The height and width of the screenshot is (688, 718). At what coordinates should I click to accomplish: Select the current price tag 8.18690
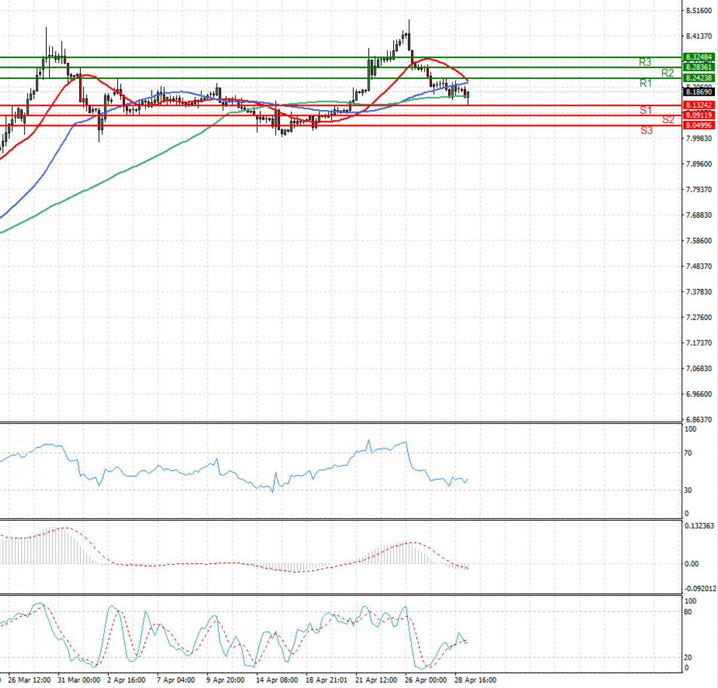(698, 92)
